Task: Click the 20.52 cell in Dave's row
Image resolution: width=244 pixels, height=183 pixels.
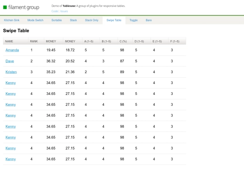Action: [x=70, y=61]
